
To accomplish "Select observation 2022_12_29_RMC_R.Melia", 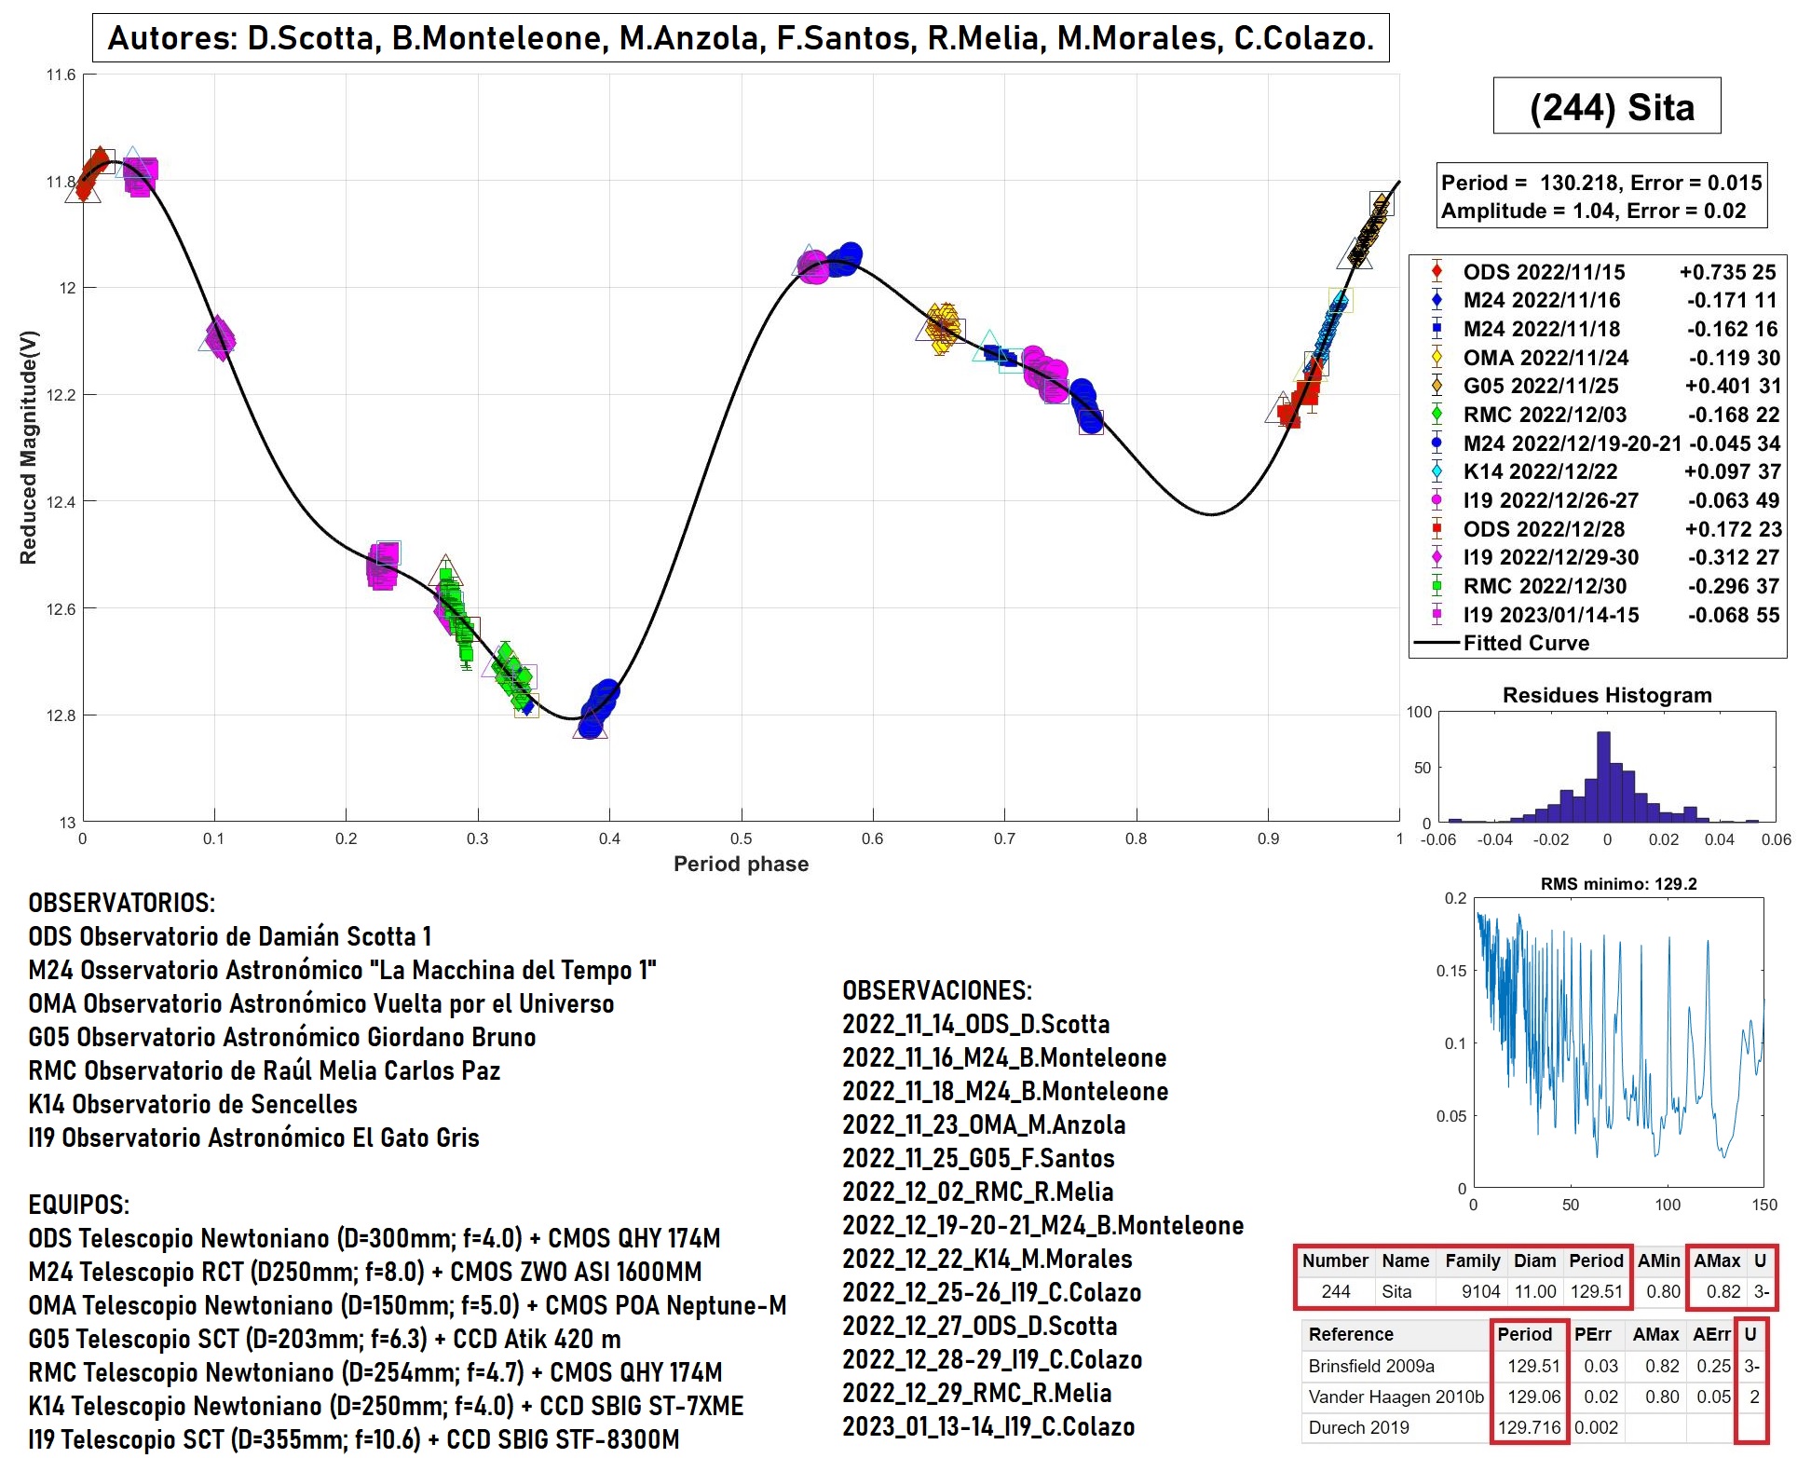I will 977,1393.
